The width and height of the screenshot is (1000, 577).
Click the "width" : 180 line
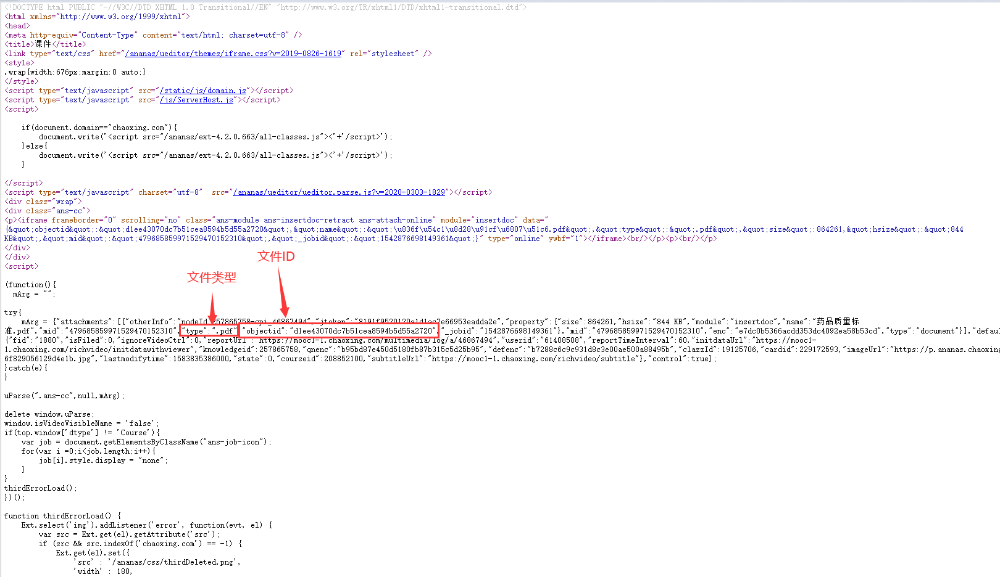(x=102, y=571)
